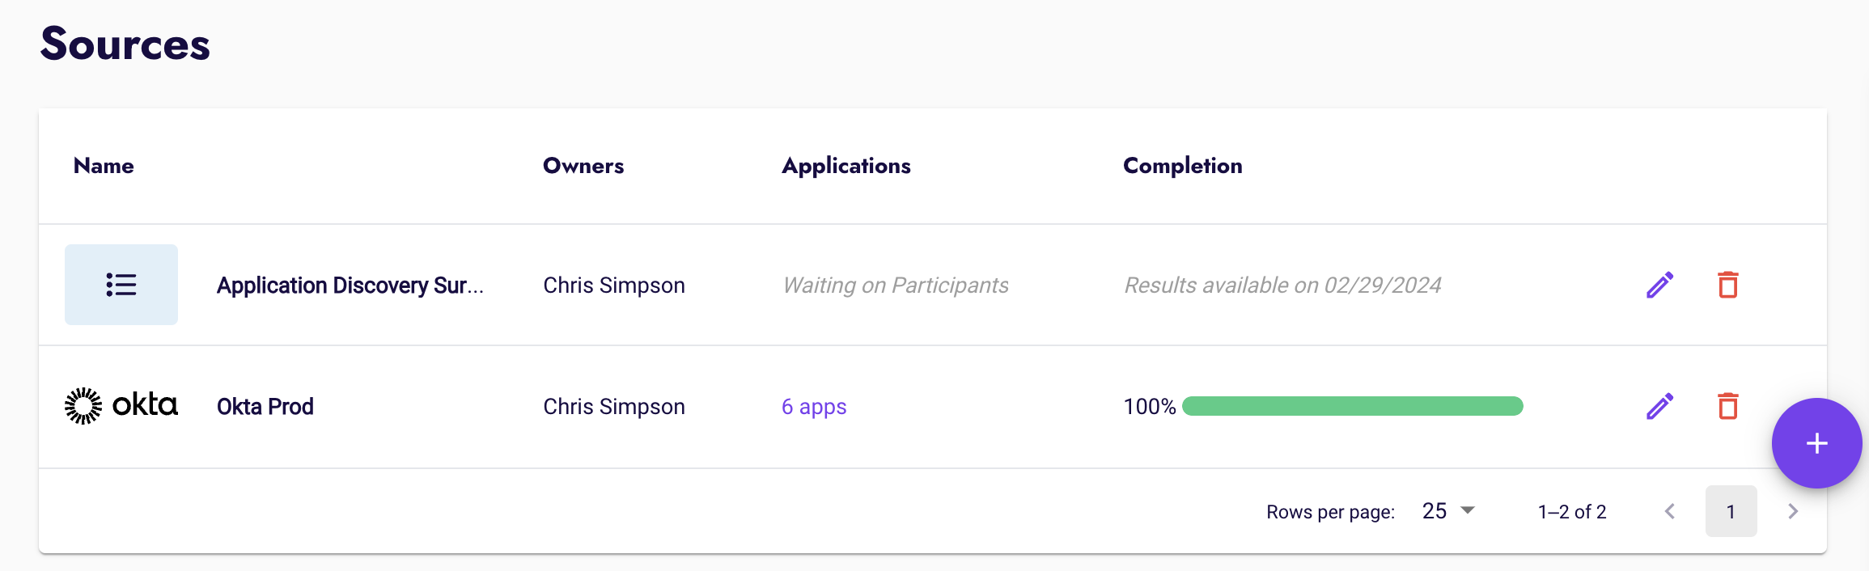Click the Okta logo icon
The width and height of the screenshot is (1869, 571).
(121, 406)
